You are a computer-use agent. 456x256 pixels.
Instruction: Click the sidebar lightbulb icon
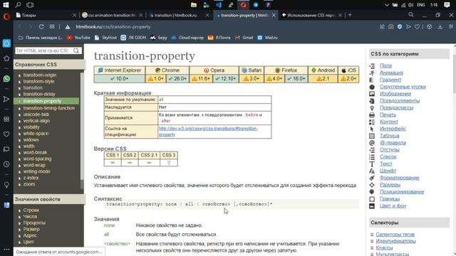click(x=6, y=185)
